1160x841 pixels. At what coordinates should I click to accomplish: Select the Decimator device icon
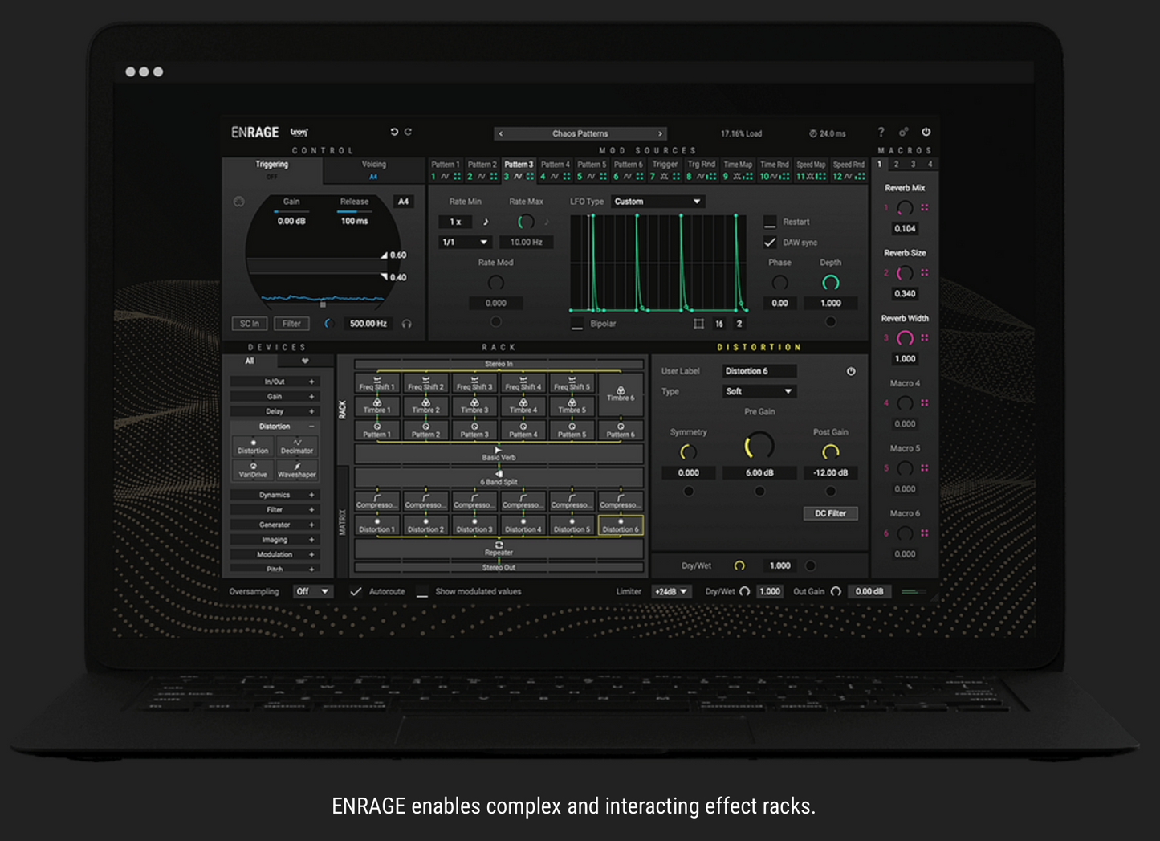click(296, 447)
